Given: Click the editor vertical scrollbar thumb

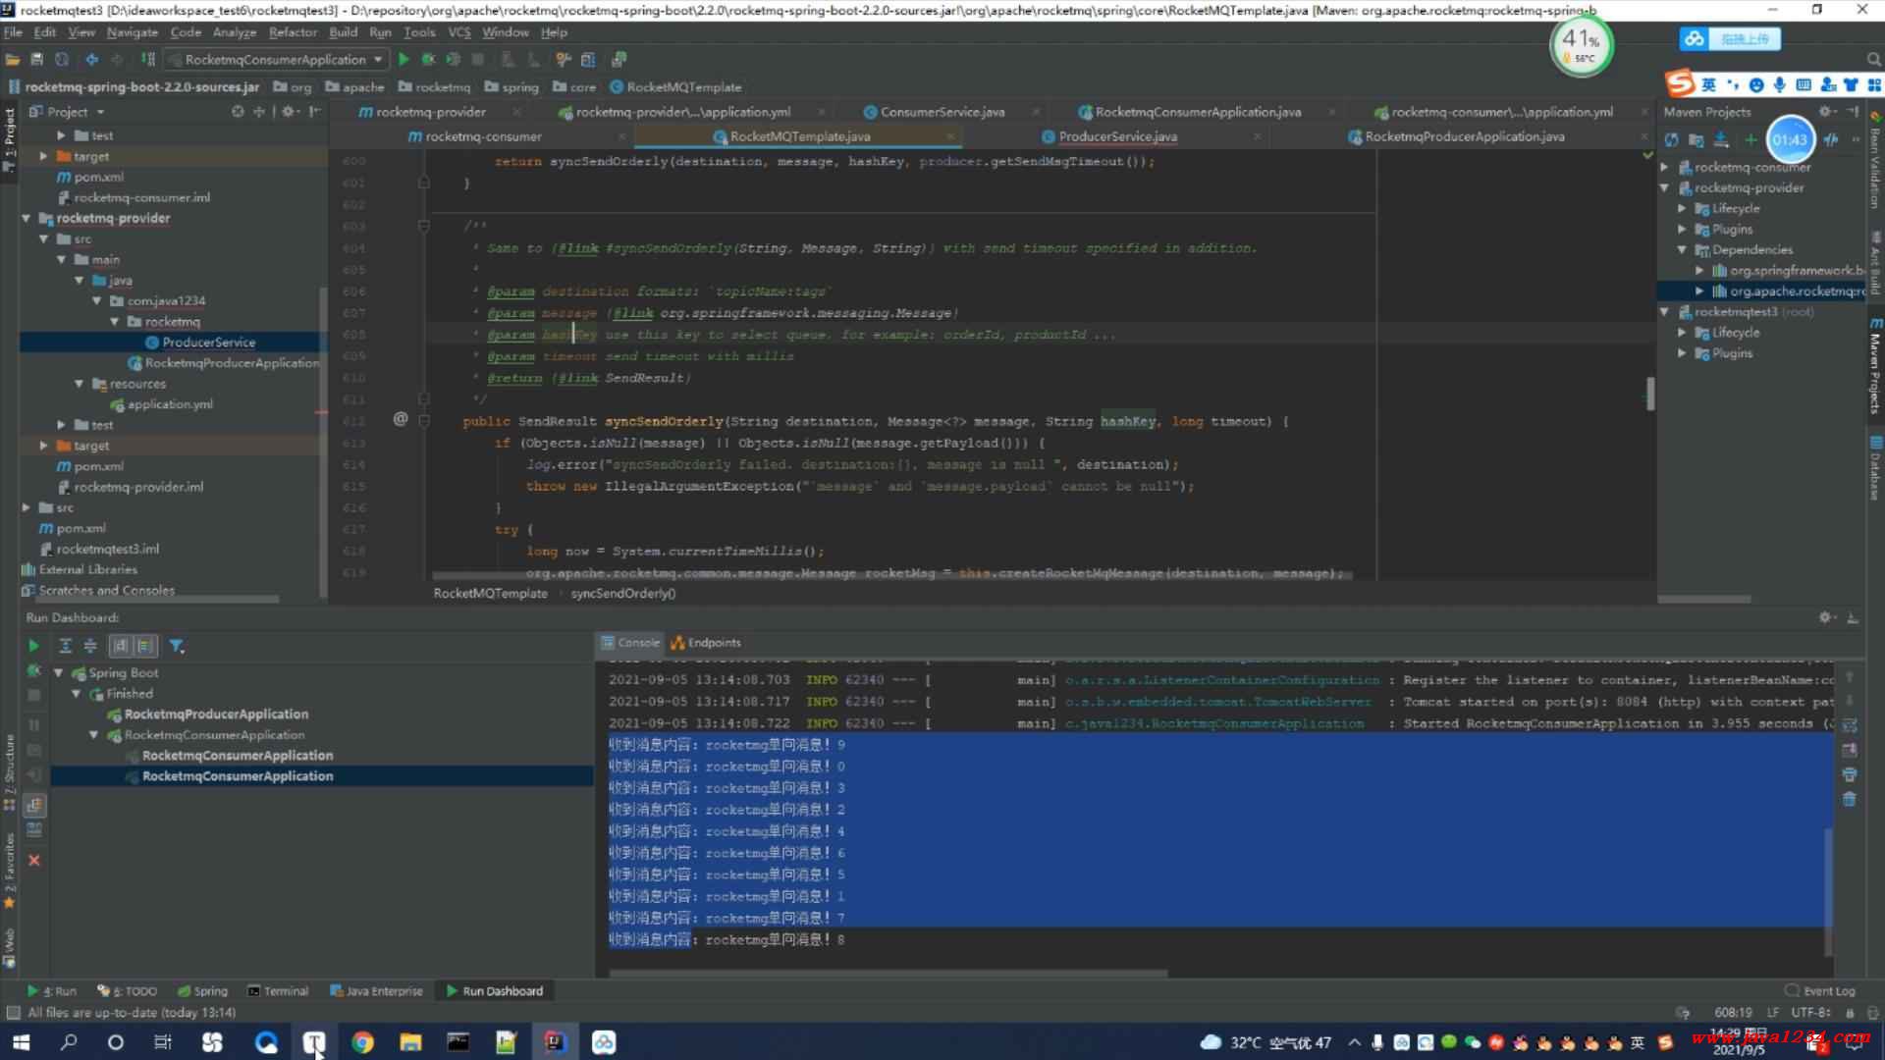Looking at the screenshot, I should [1650, 395].
